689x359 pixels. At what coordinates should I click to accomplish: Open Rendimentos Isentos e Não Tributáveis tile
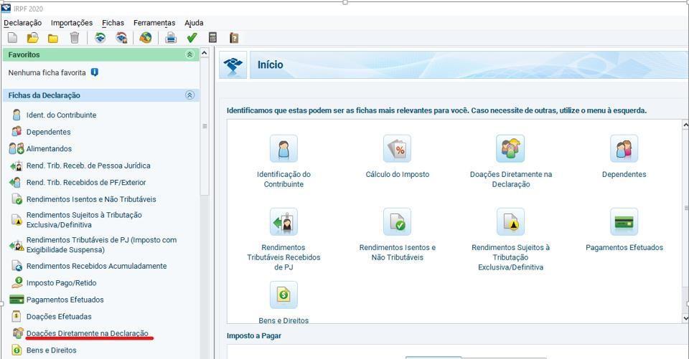[397, 222]
